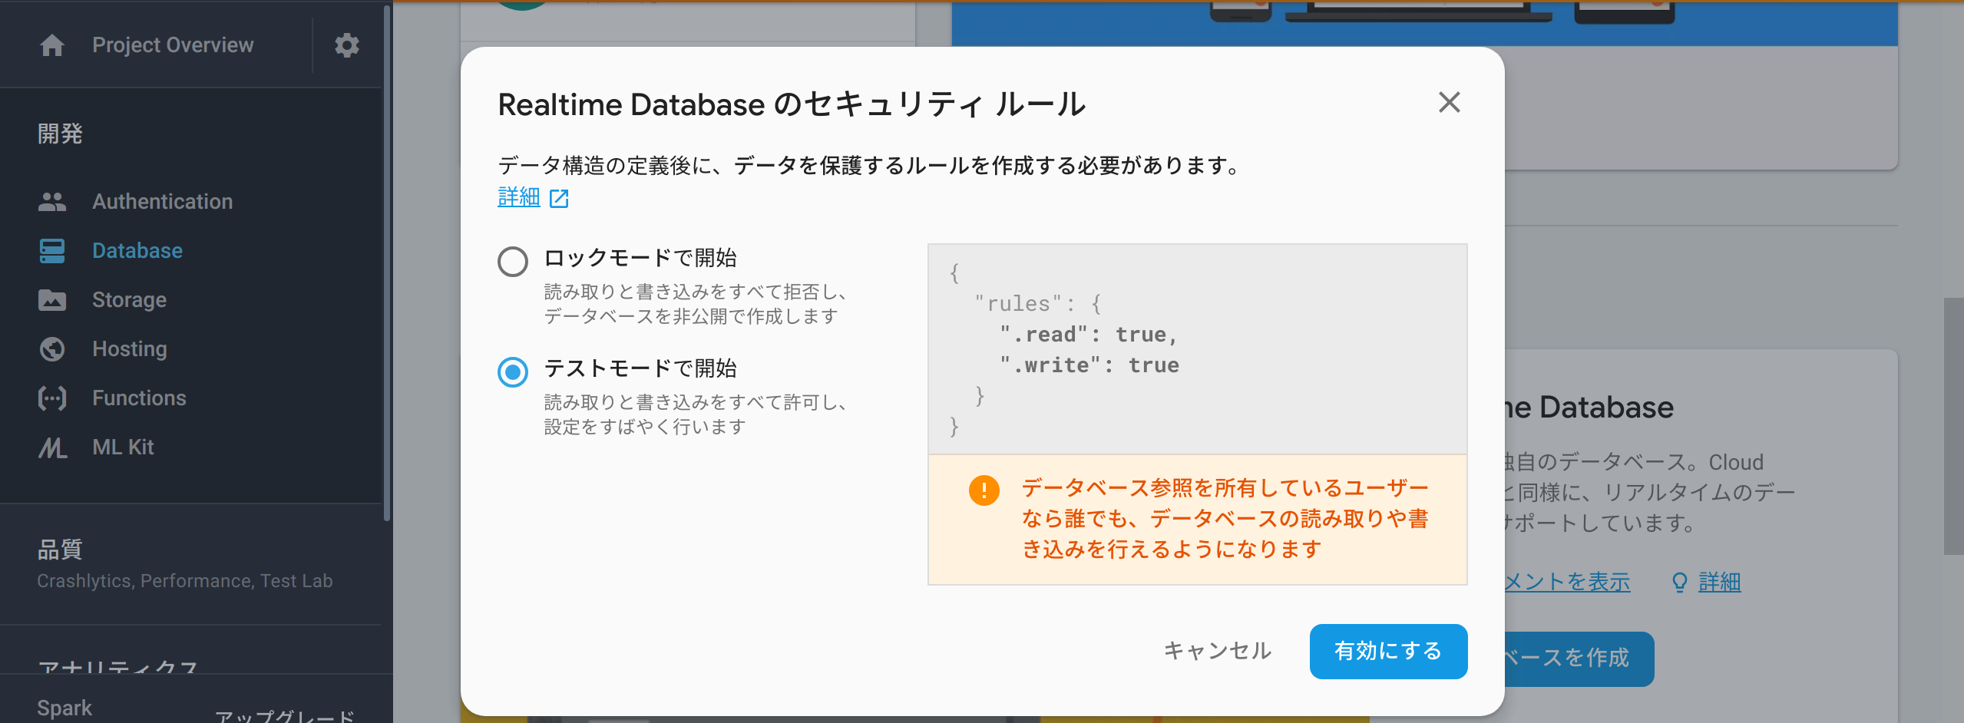Click the dialog title Realtime Database text

pyautogui.click(x=792, y=104)
